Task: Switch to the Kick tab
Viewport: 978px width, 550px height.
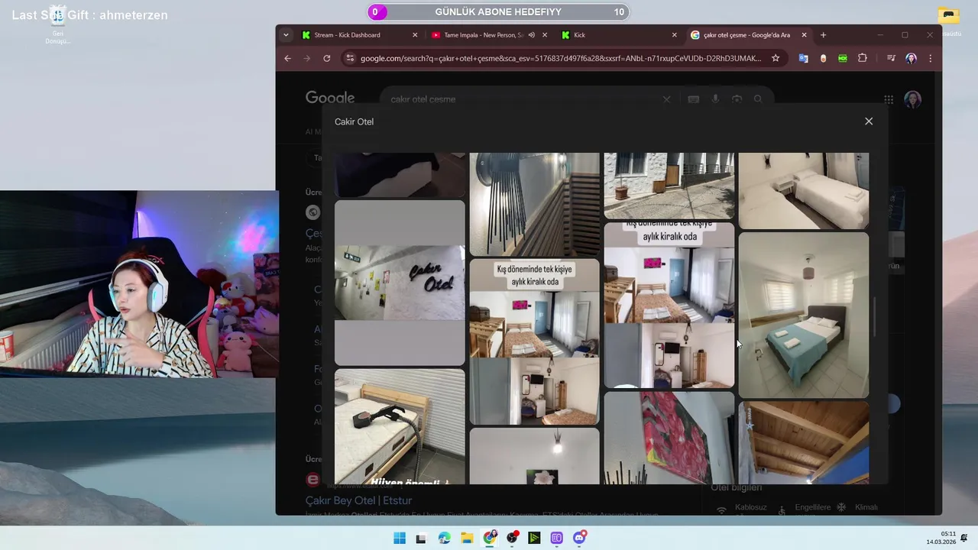Action: coord(619,35)
